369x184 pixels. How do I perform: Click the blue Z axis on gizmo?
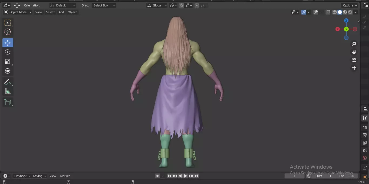346,20
